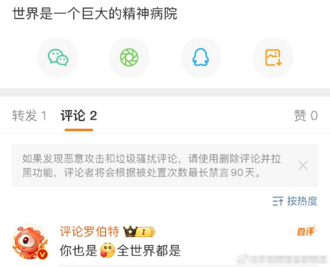This screenshot has height=267, width=330.
Task: Share to WeChat Moments via green shutter icon
Action: click(x=129, y=58)
